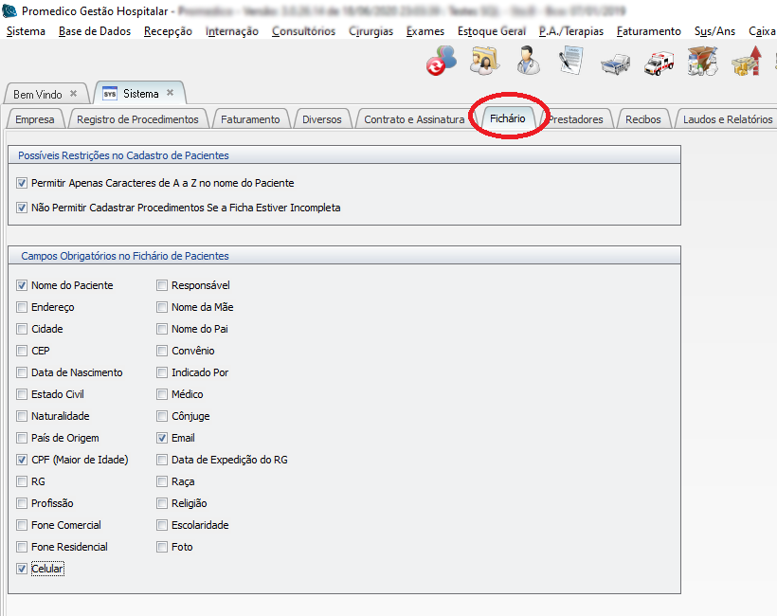Viewport: 777px width, 616px height.
Task: Disable the Email required field checkbox
Action: click(x=162, y=438)
